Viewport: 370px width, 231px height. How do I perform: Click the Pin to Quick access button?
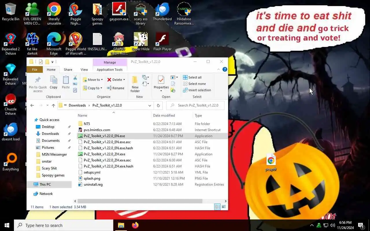38,84
